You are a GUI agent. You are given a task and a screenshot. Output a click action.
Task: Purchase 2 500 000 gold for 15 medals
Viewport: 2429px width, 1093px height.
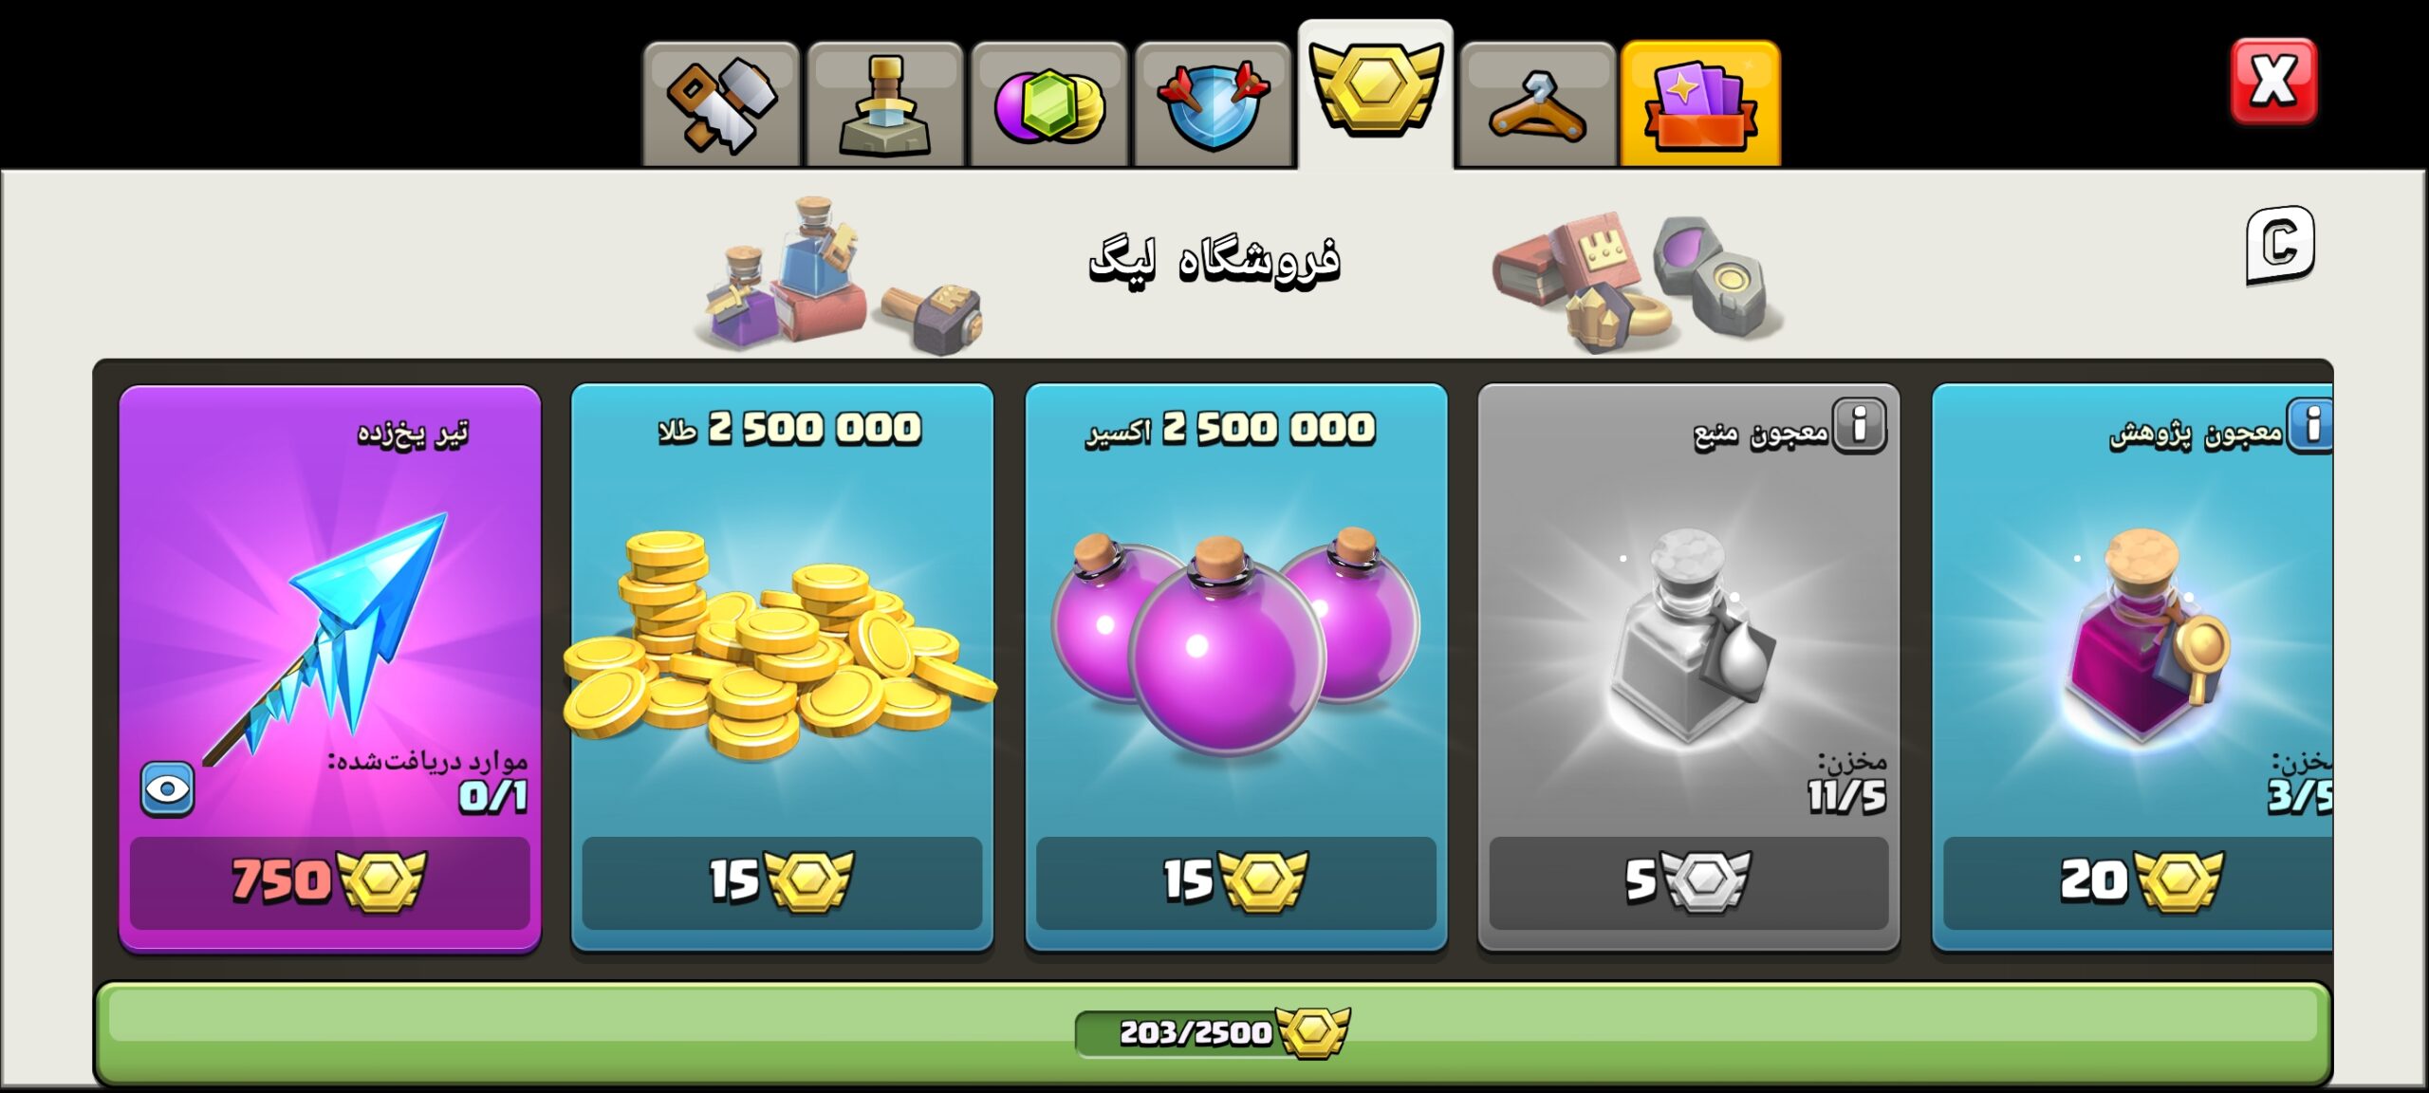coord(782,881)
